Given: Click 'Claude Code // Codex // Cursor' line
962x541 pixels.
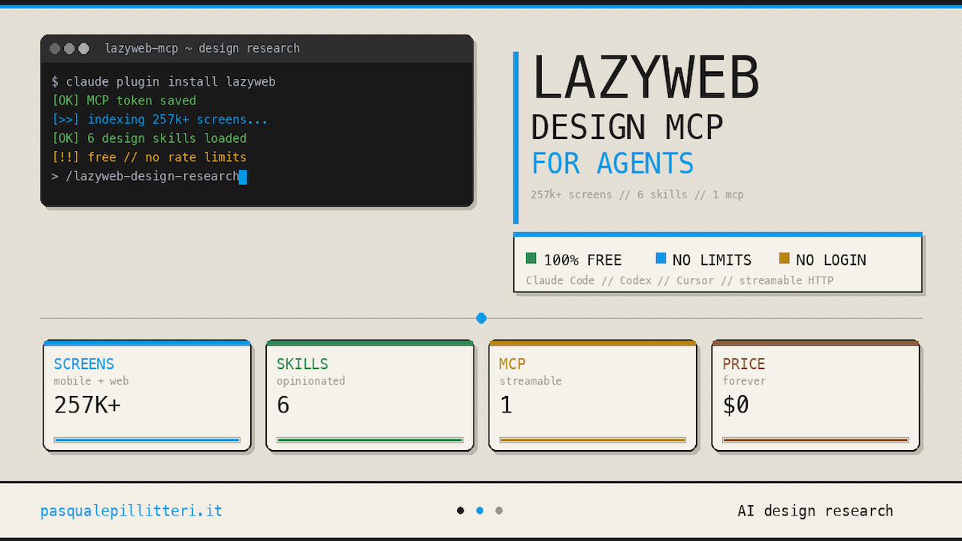Looking at the screenshot, I should (679, 281).
